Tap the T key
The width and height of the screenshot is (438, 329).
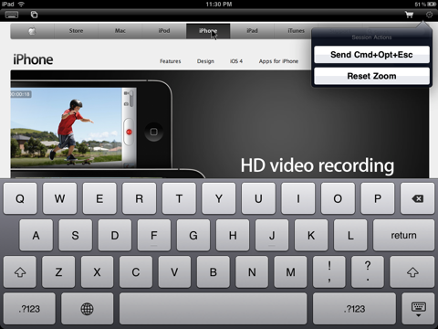(x=179, y=198)
